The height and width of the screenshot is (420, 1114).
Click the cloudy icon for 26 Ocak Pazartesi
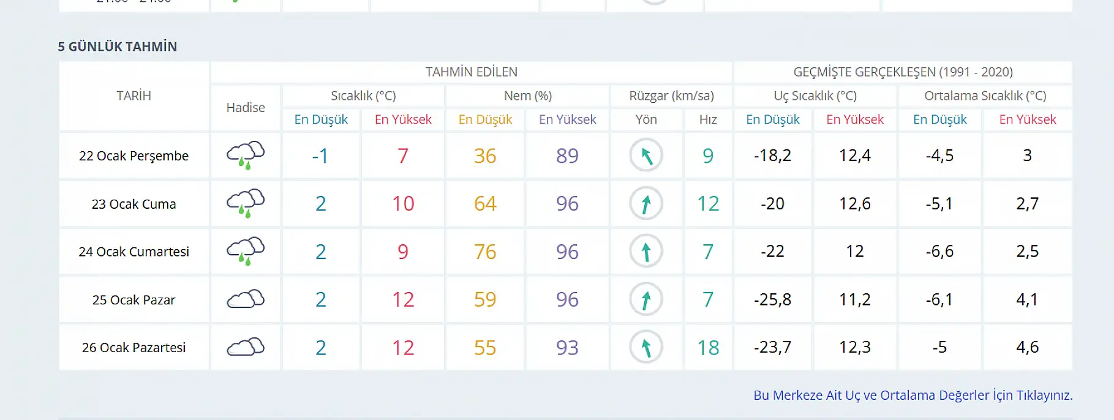click(246, 347)
